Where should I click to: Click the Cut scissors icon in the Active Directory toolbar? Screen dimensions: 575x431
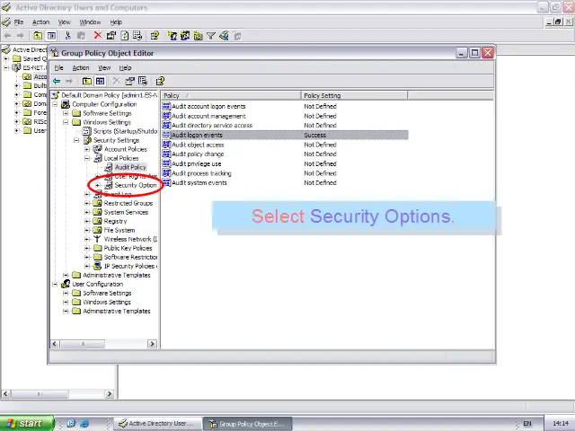(x=67, y=36)
